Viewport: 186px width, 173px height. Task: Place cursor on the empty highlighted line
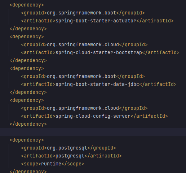[x=93, y=132]
